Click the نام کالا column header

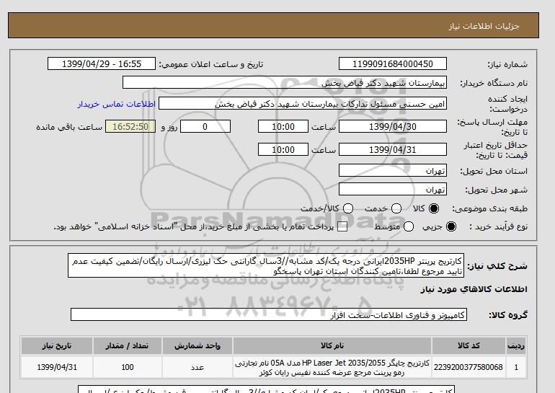coord(332,346)
